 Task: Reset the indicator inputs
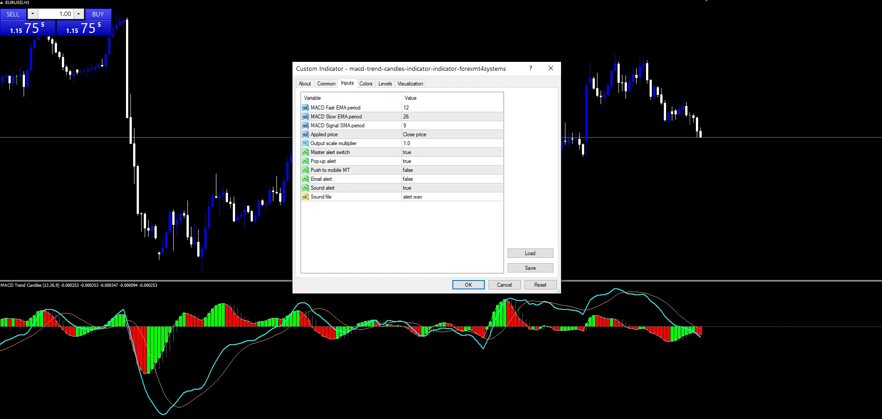pos(541,285)
